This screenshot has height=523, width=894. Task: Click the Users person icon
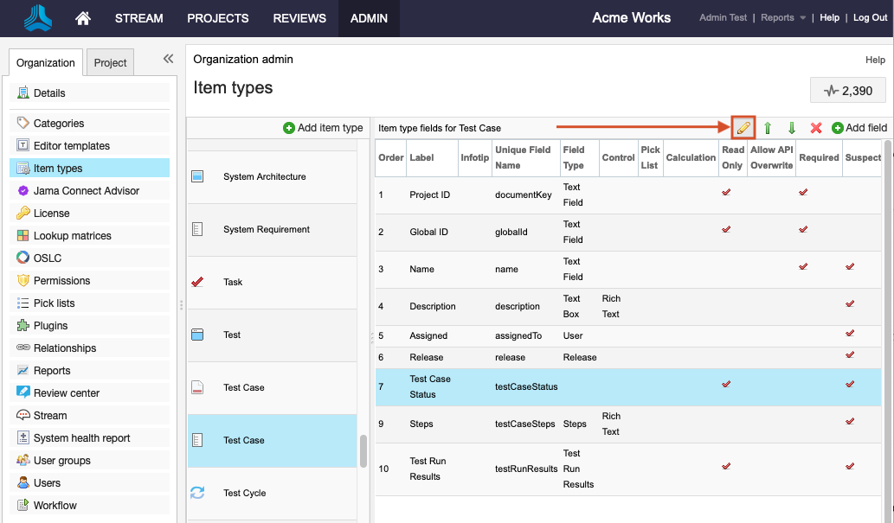[x=23, y=482]
